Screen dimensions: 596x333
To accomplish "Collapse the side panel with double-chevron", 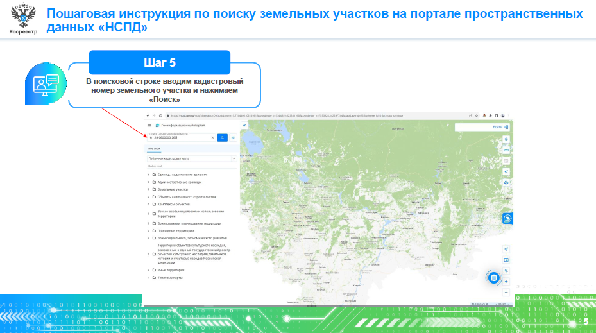I will (x=244, y=125).
